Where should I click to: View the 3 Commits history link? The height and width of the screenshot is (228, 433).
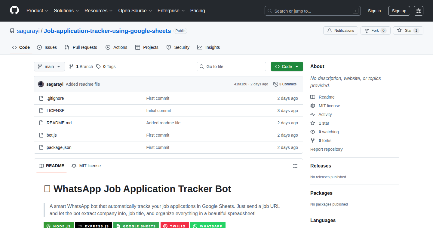click(285, 84)
